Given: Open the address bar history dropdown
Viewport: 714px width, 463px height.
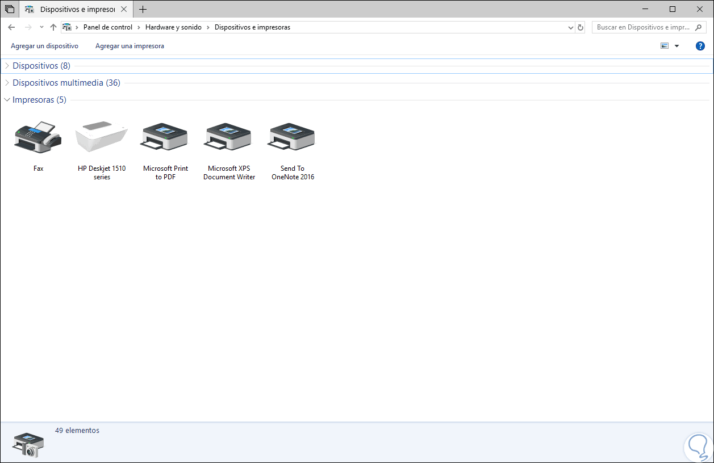Looking at the screenshot, I should point(571,27).
